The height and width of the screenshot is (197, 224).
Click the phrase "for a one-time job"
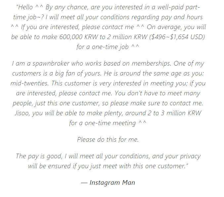pyautogui.click(x=103, y=47)
